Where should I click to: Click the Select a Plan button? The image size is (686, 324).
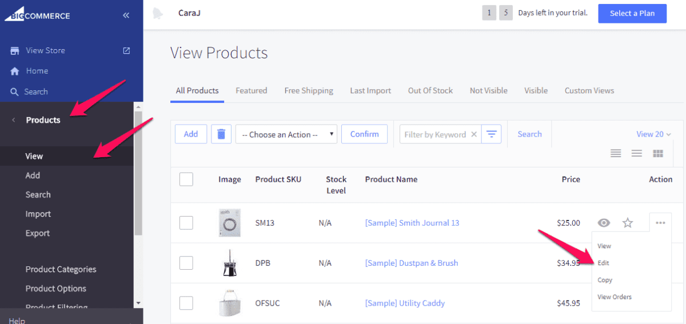tap(632, 13)
